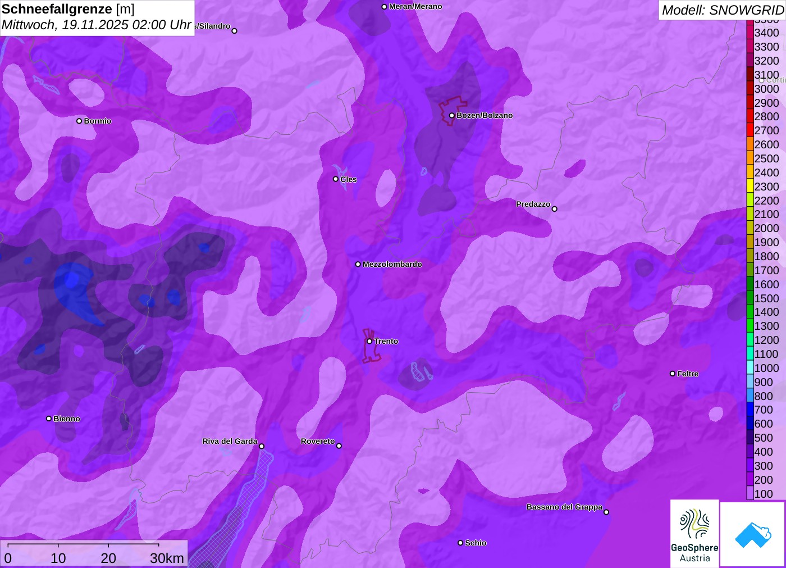The height and width of the screenshot is (568, 786).
Task: Pick the Bormio location marker
Action: pyautogui.click(x=79, y=121)
